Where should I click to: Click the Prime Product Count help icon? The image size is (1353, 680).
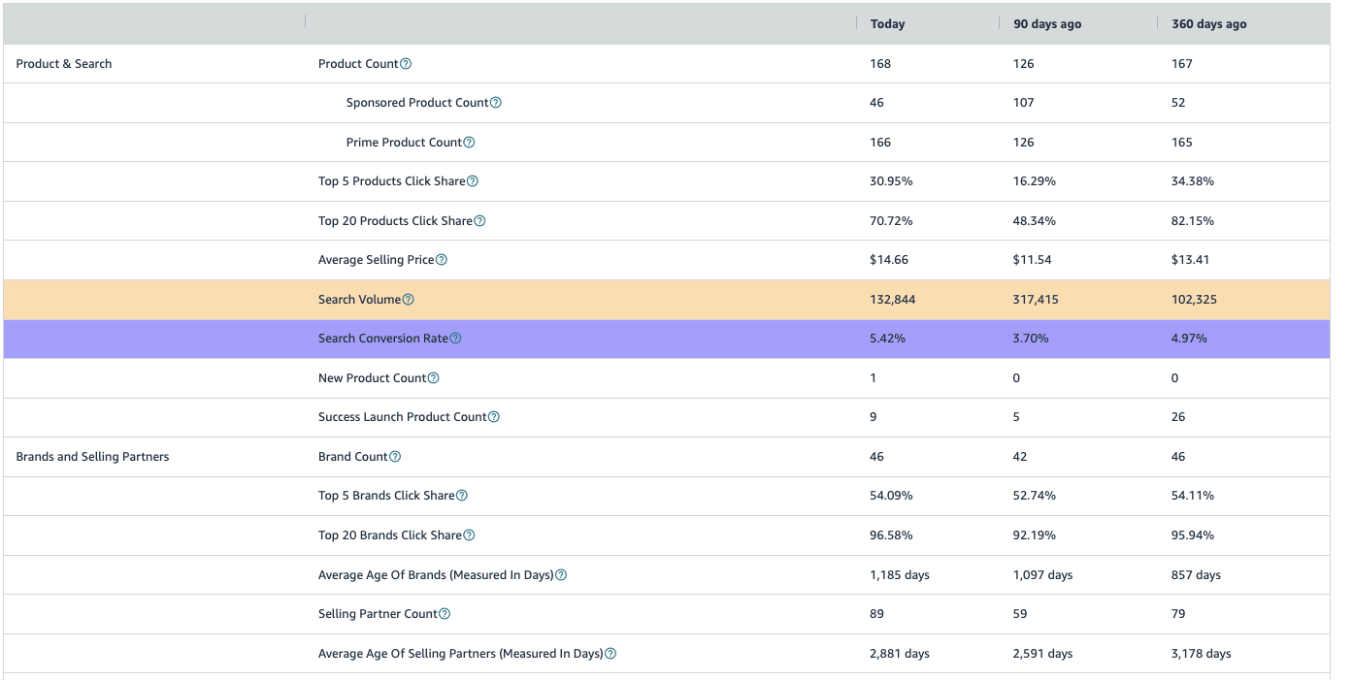[x=469, y=143]
